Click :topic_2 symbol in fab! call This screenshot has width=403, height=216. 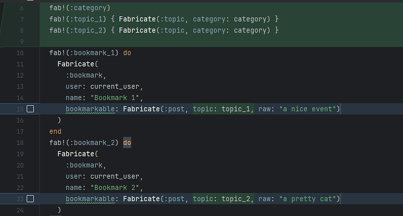(x=88, y=30)
